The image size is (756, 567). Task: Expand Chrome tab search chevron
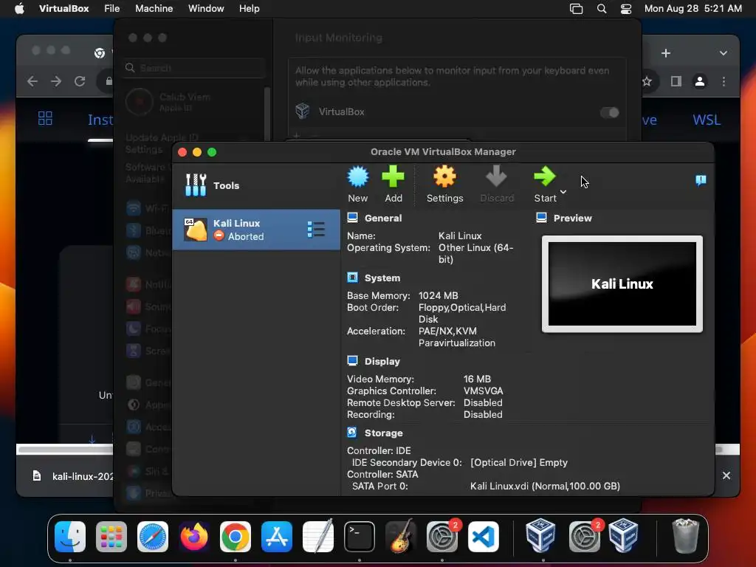(x=724, y=53)
